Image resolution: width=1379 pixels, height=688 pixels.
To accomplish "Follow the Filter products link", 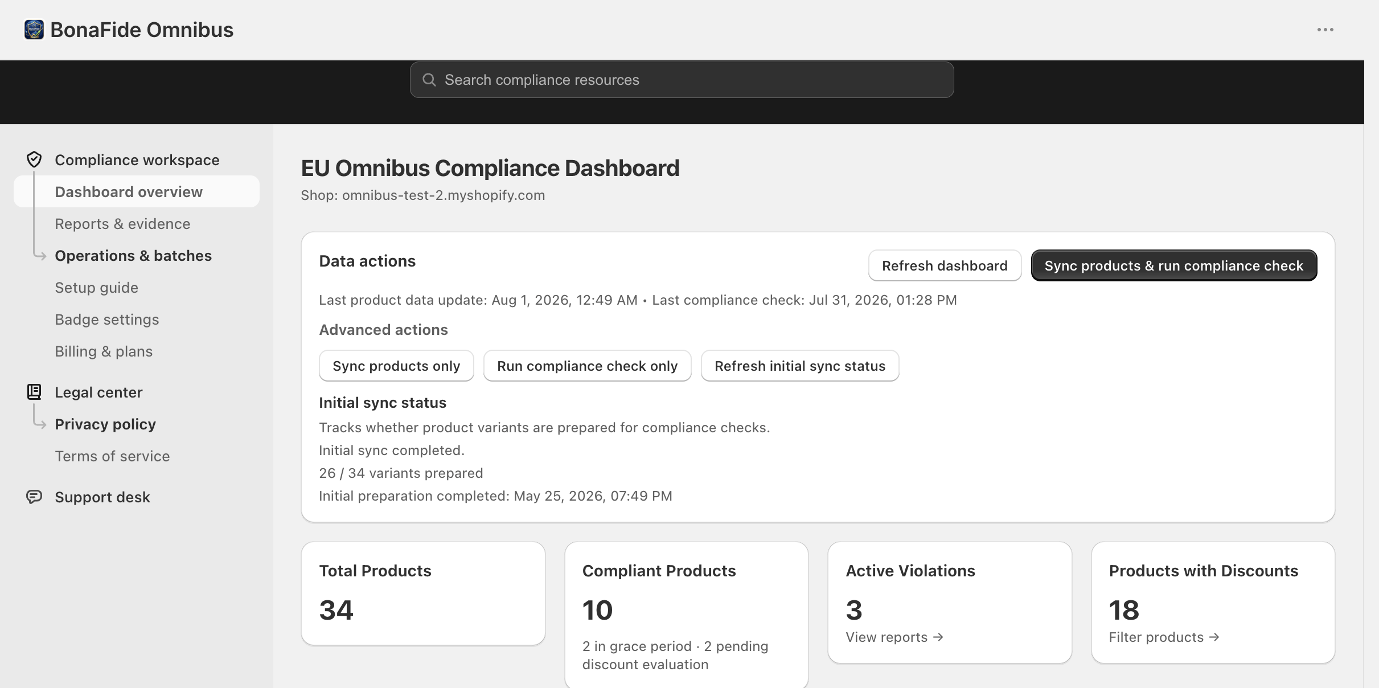I will click(1164, 637).
